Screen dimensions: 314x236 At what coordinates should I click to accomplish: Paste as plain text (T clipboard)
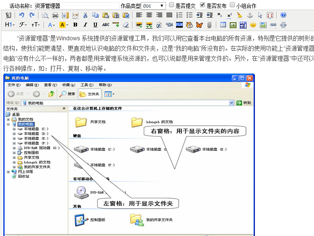point(116,15)
